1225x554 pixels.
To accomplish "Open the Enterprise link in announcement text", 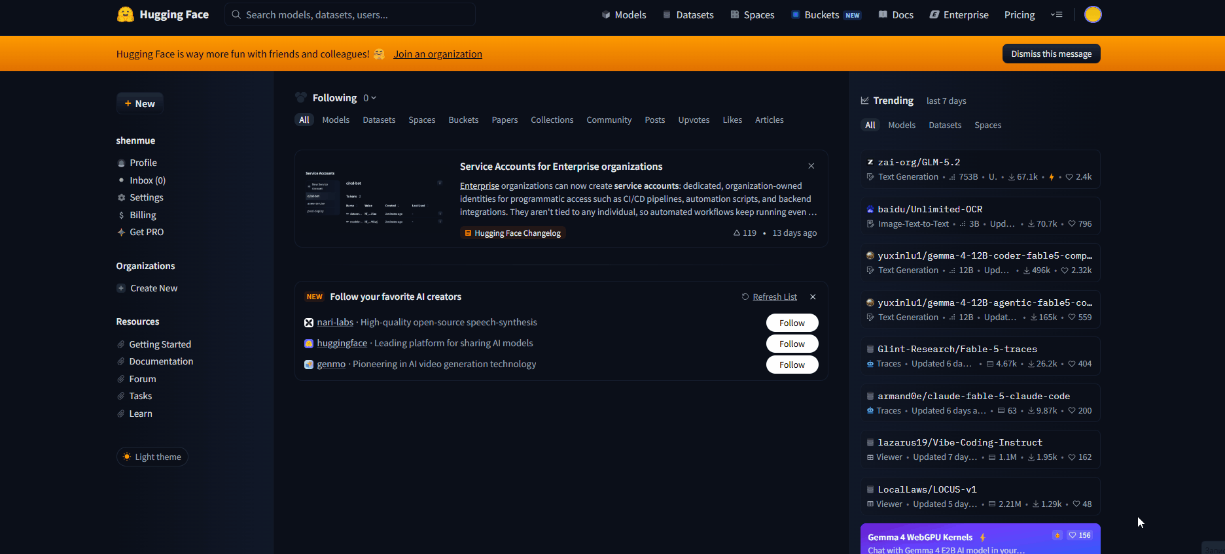I will click(479, 186).
